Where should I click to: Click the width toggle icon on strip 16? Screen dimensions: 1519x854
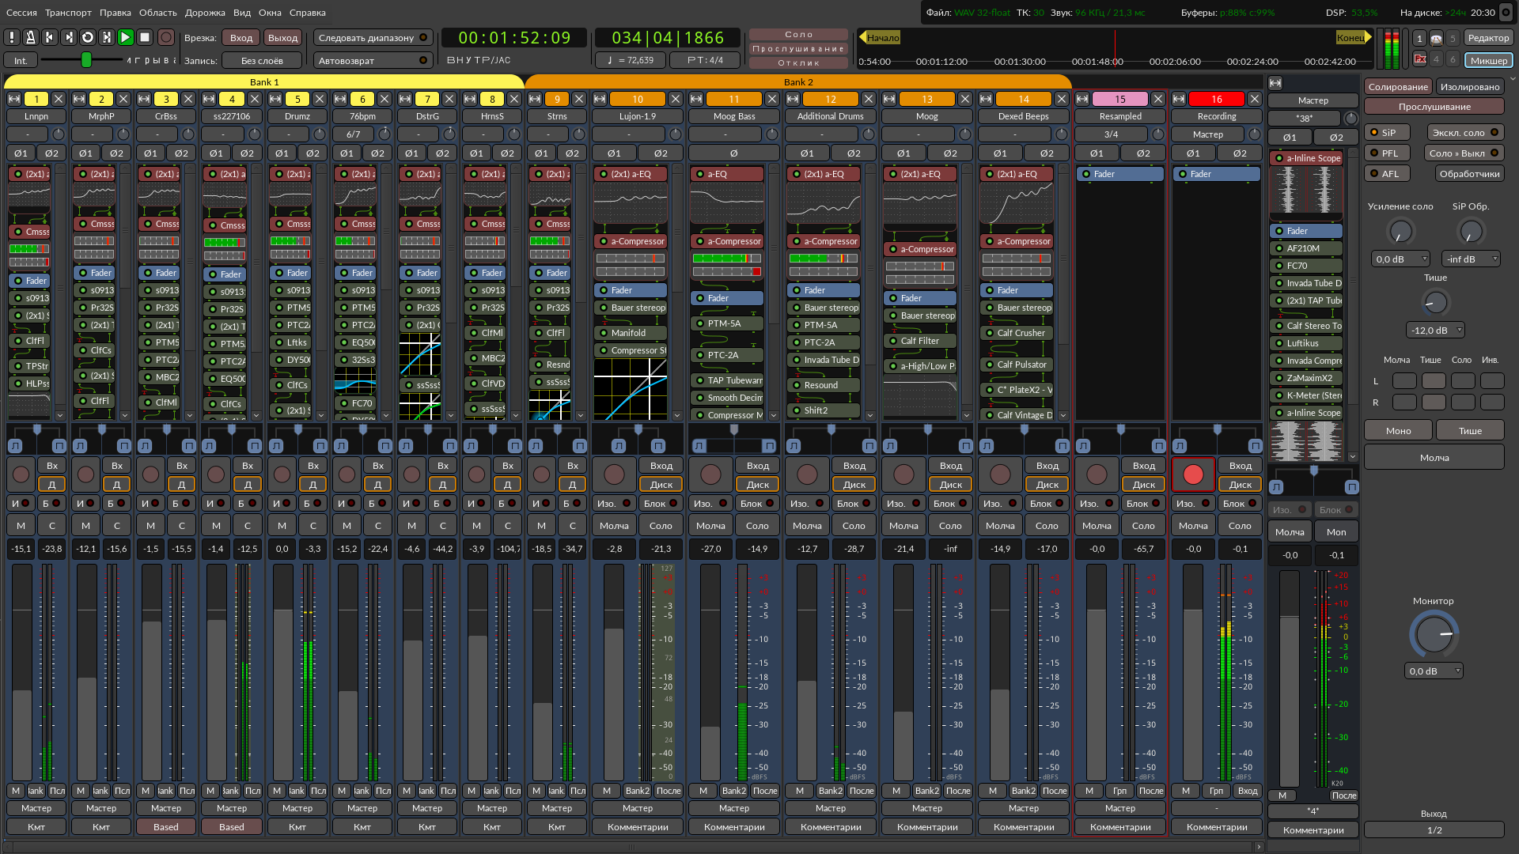1179,99
